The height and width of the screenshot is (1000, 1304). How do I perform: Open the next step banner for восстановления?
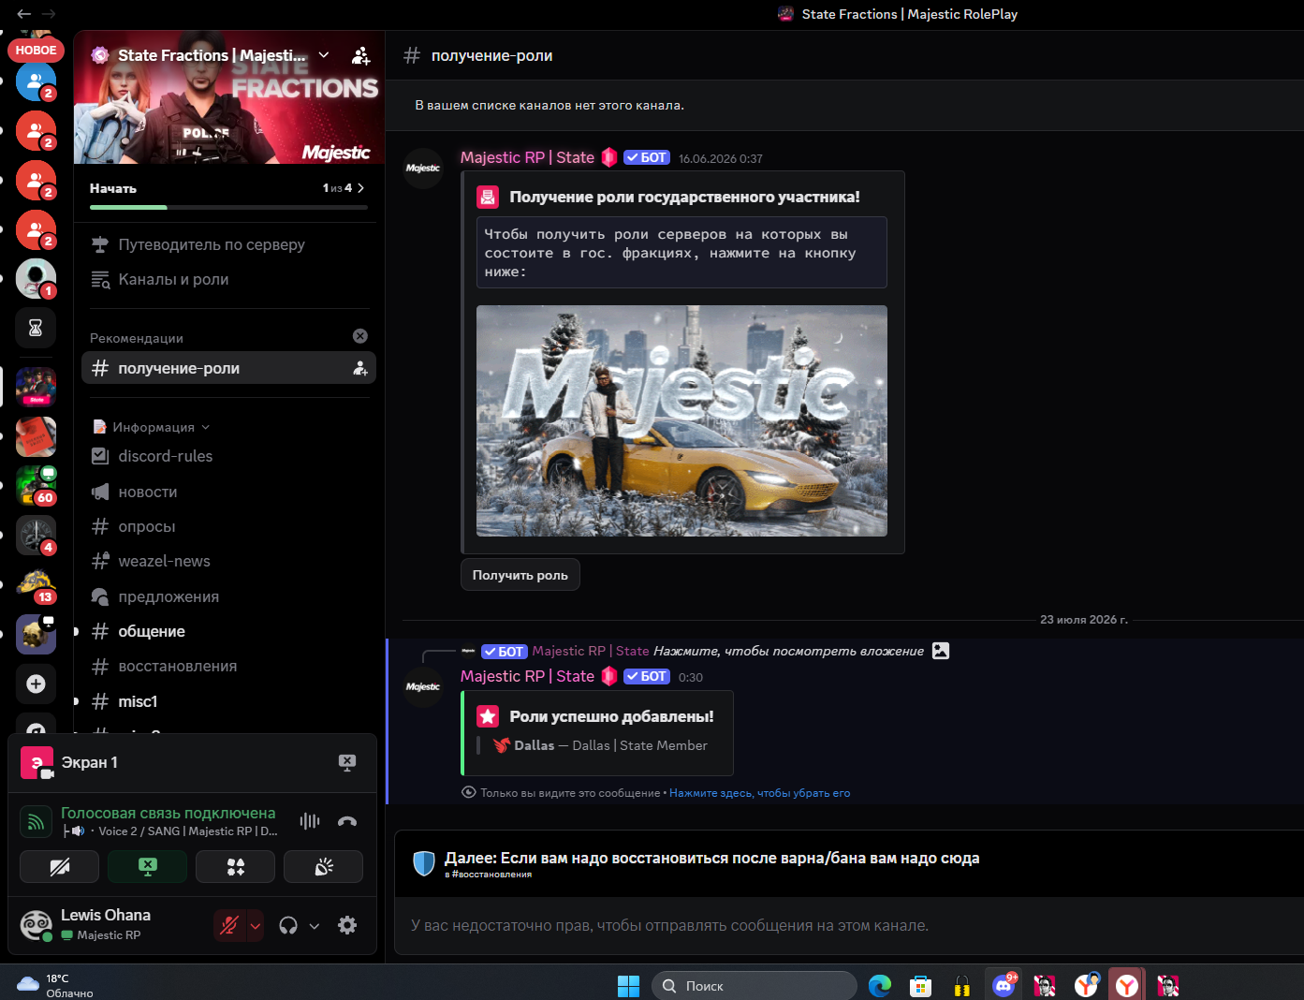(x=849, y=863)
